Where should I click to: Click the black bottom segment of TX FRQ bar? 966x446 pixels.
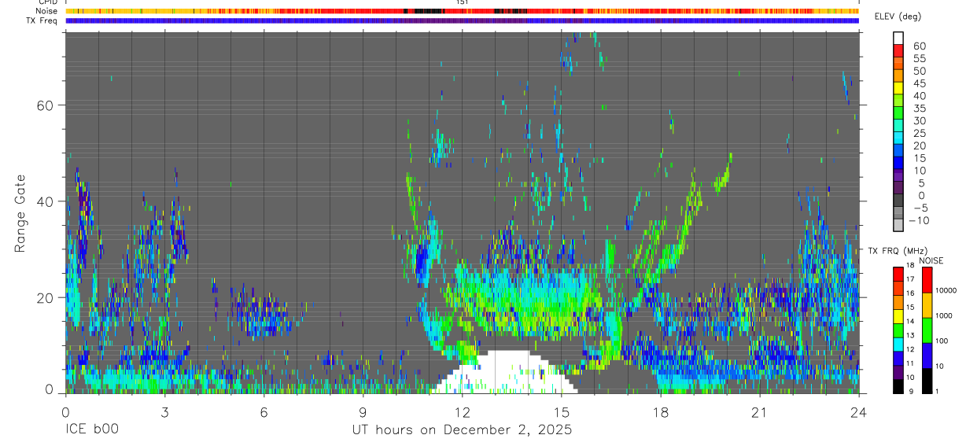pyautogui.click(x=898, y=386)
